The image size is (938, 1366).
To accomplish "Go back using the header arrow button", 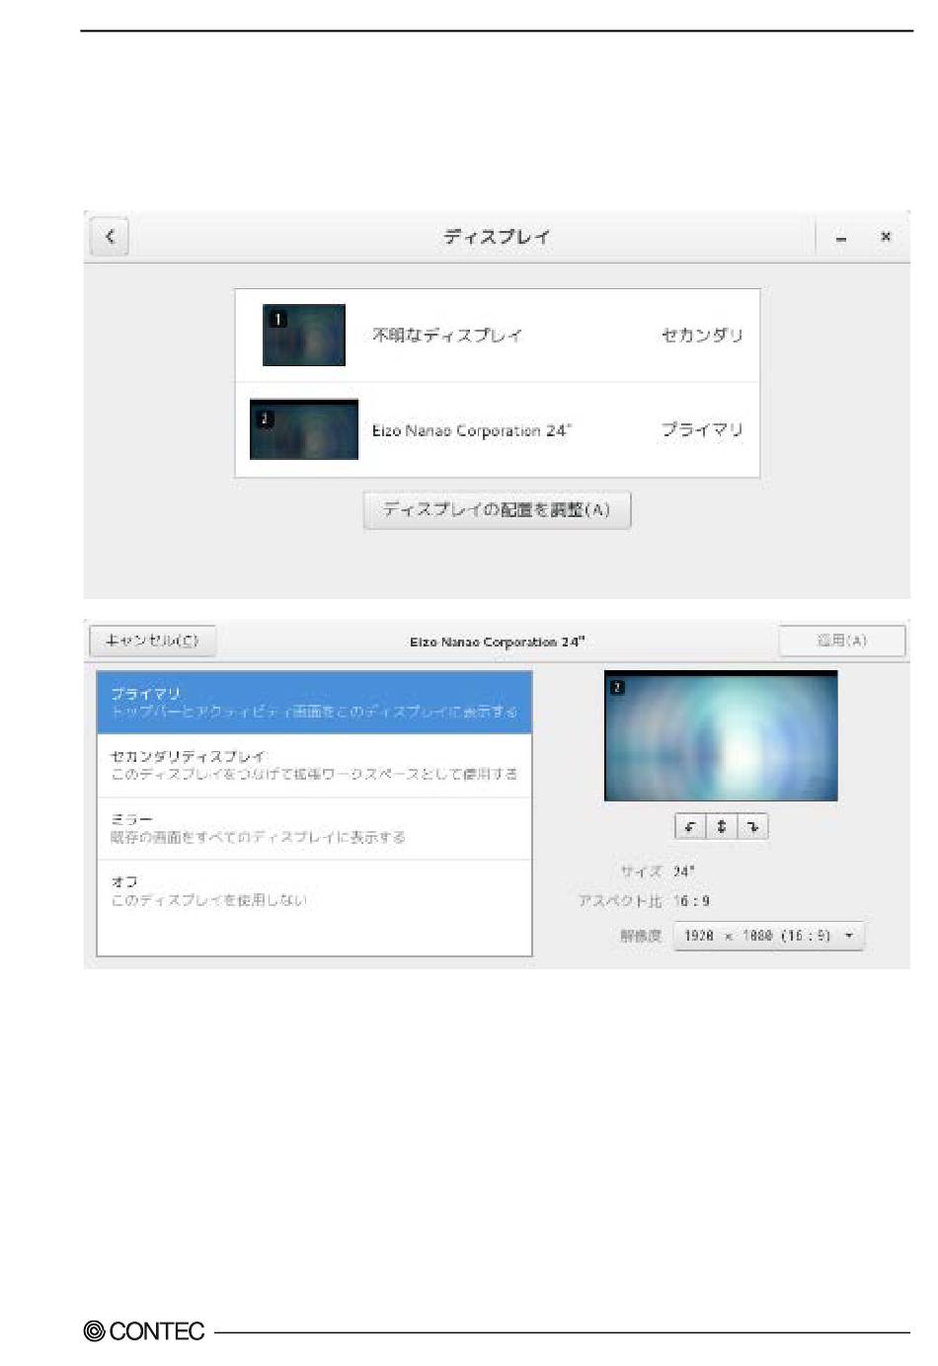I will 110,237.
